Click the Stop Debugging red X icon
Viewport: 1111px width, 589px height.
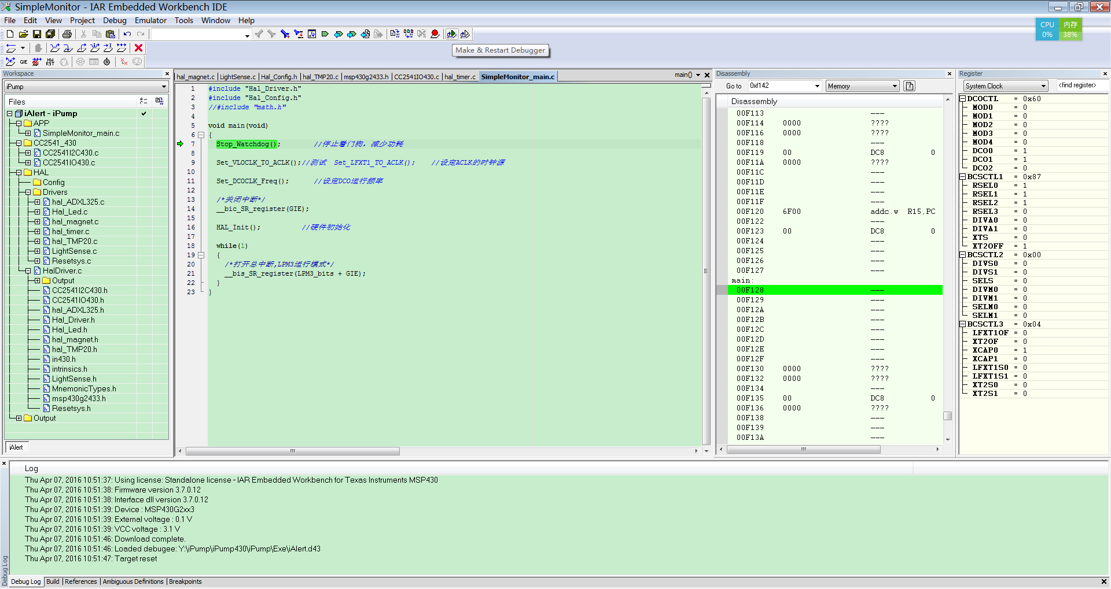point(138,48)
